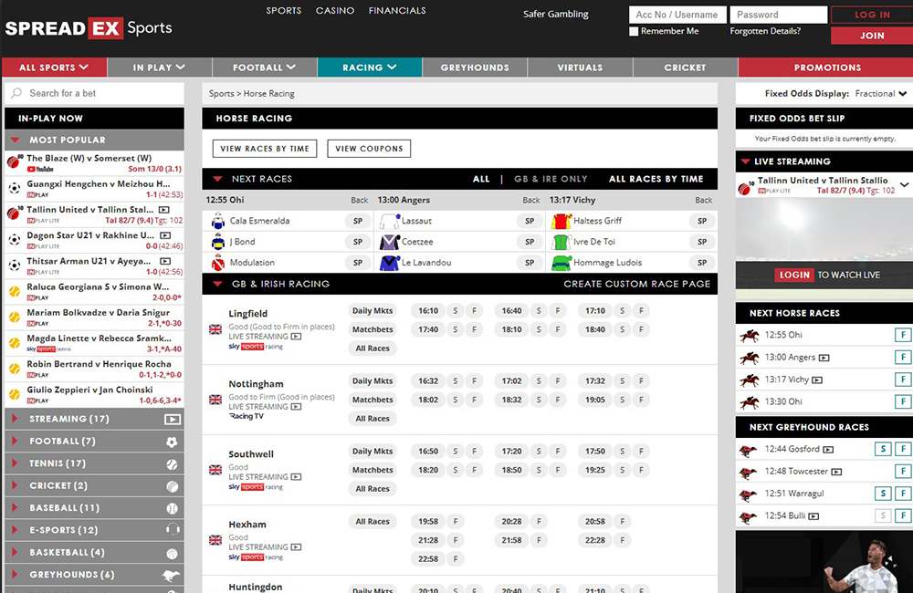Screen dimensions: 913x593
Task: Collapse the Most Popular section
Action: click(16, 140)
